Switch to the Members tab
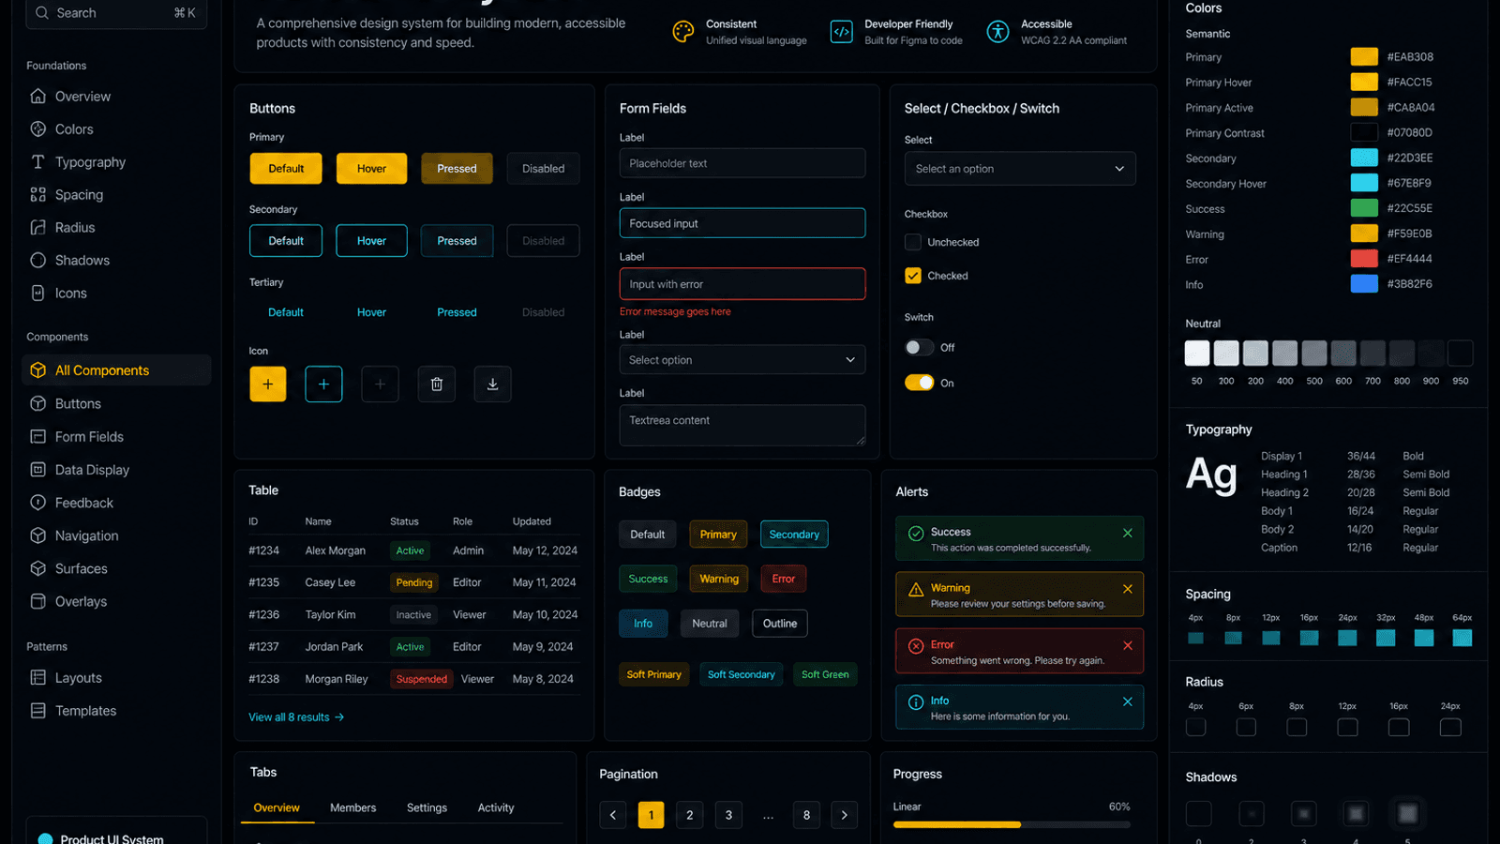 352,807
